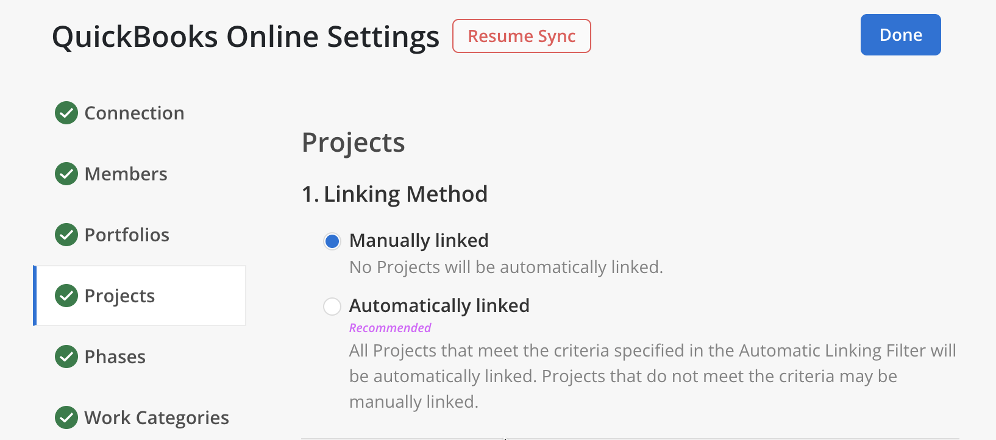The image size is (996, 440).
Task: Click the Manually linked option label
Action: (x=419, y=240)
